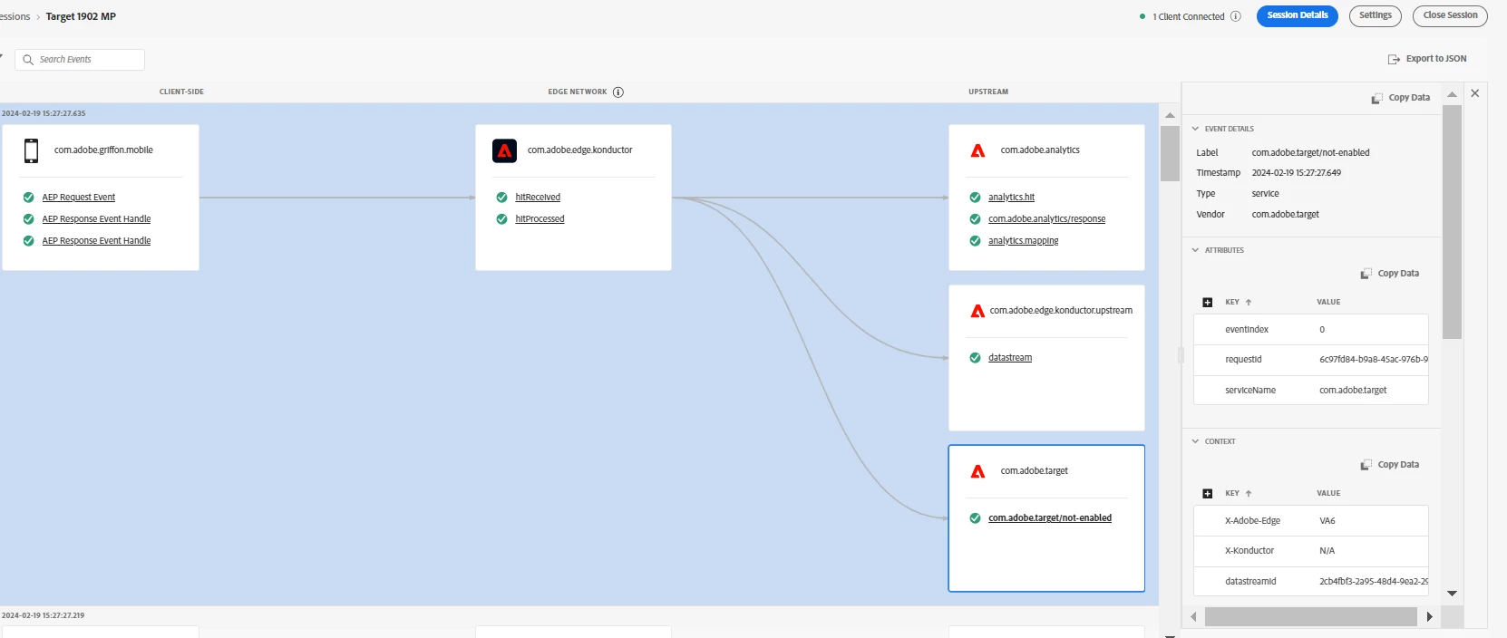Click the timeline scrollbar up arrow
The height and width of the screenshot is (638, 1507).
pyautogui.click(x=1170, y=115)
